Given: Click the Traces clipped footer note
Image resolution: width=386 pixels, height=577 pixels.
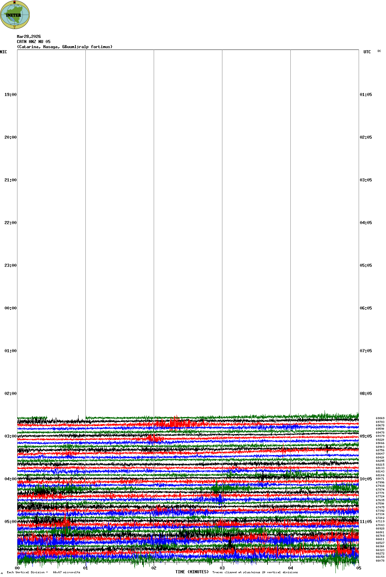Looking at the screenshot, I should (x=255, y=572).
